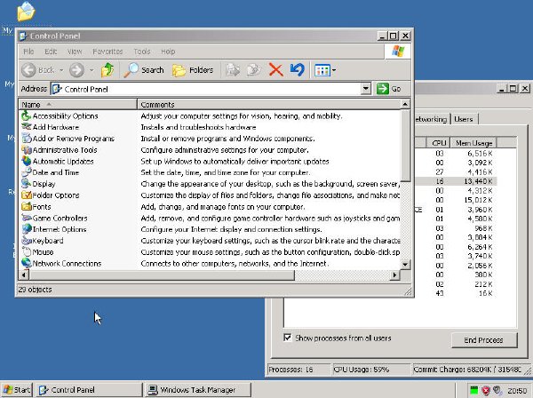The width and height of the screenshot is (533, 398).
Task: Open the File menu
Action: [28, 52]
